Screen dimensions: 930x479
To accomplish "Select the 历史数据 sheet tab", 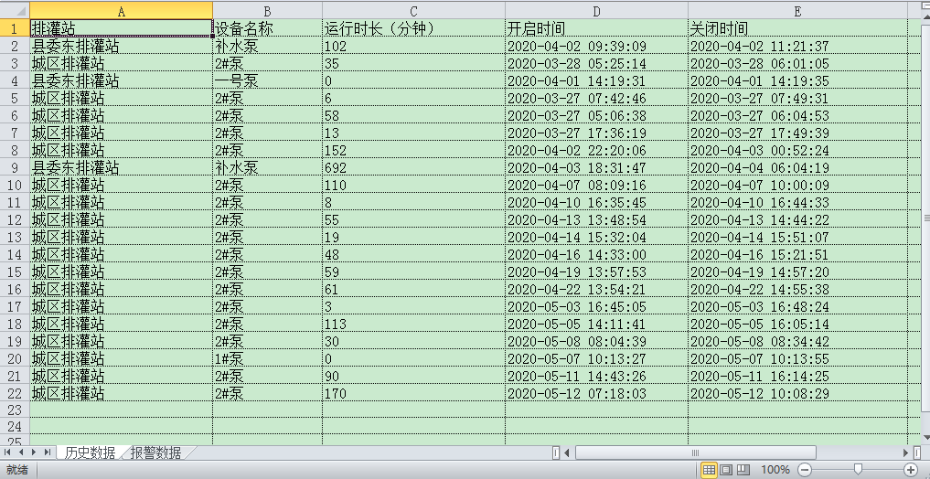I will 91,452.
